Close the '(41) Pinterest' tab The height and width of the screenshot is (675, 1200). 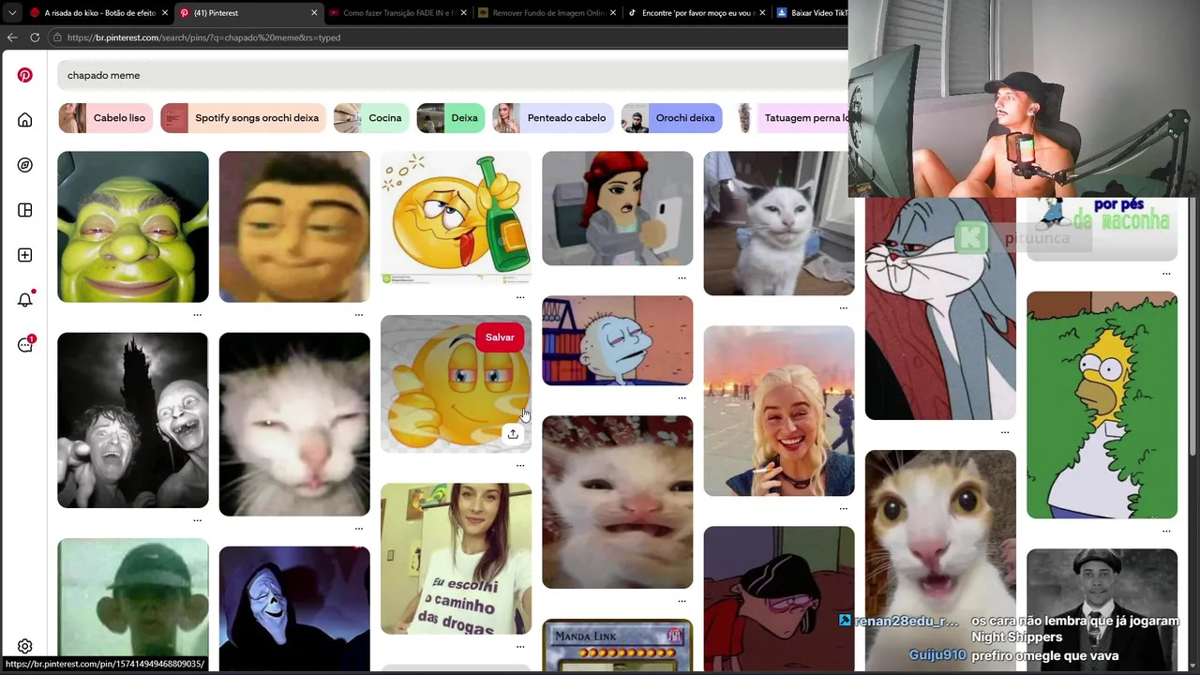tap(314, 13)
